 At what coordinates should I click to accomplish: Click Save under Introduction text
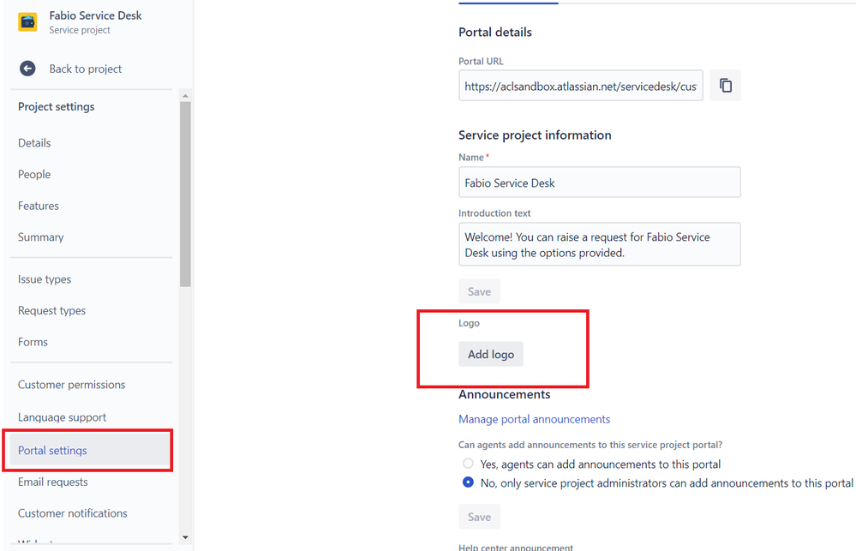click(479, 291)
